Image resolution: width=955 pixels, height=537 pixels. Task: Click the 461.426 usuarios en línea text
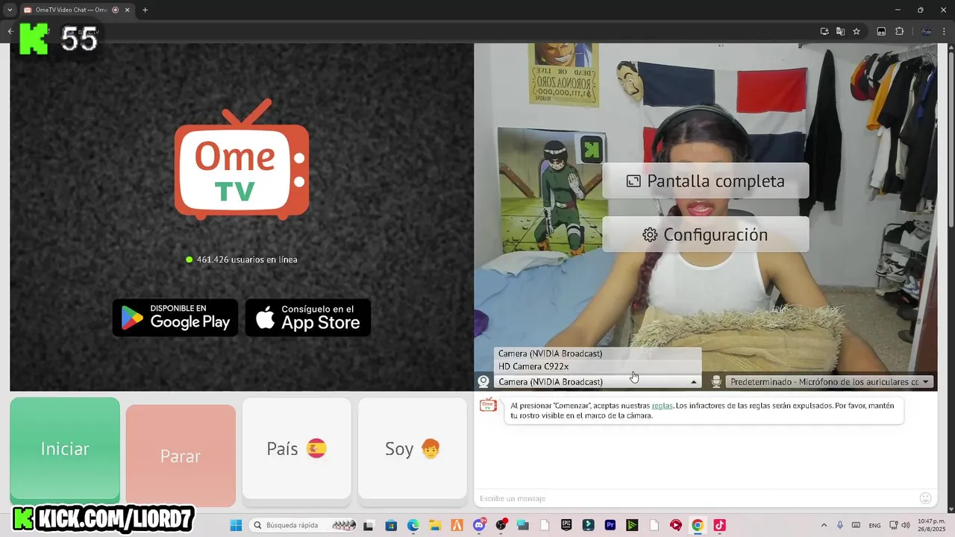[x=247, y=260]
